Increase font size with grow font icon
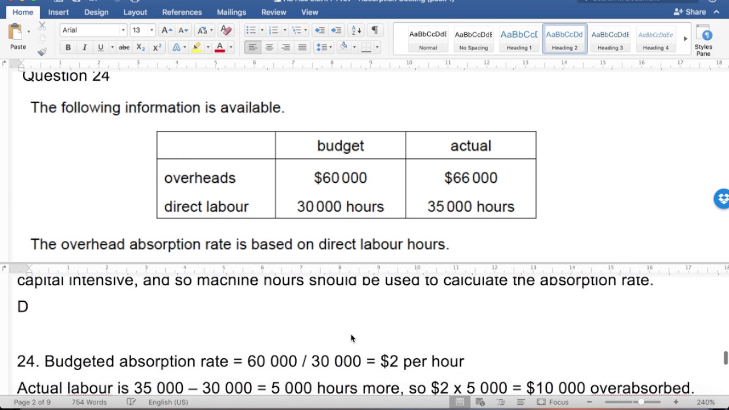Screen dimensions: 729x410 166,30
